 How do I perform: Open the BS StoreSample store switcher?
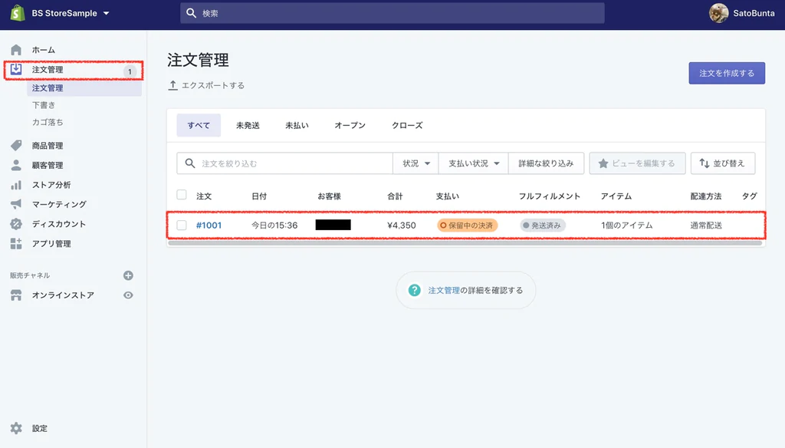[x=63, y=12]
